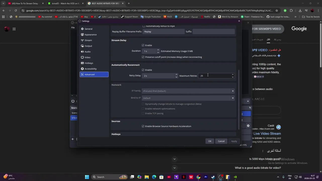Image resolution: width=322 pixels, height=181 pixels.
Task: Decrease Maximum Retries value
Action: 233,77
